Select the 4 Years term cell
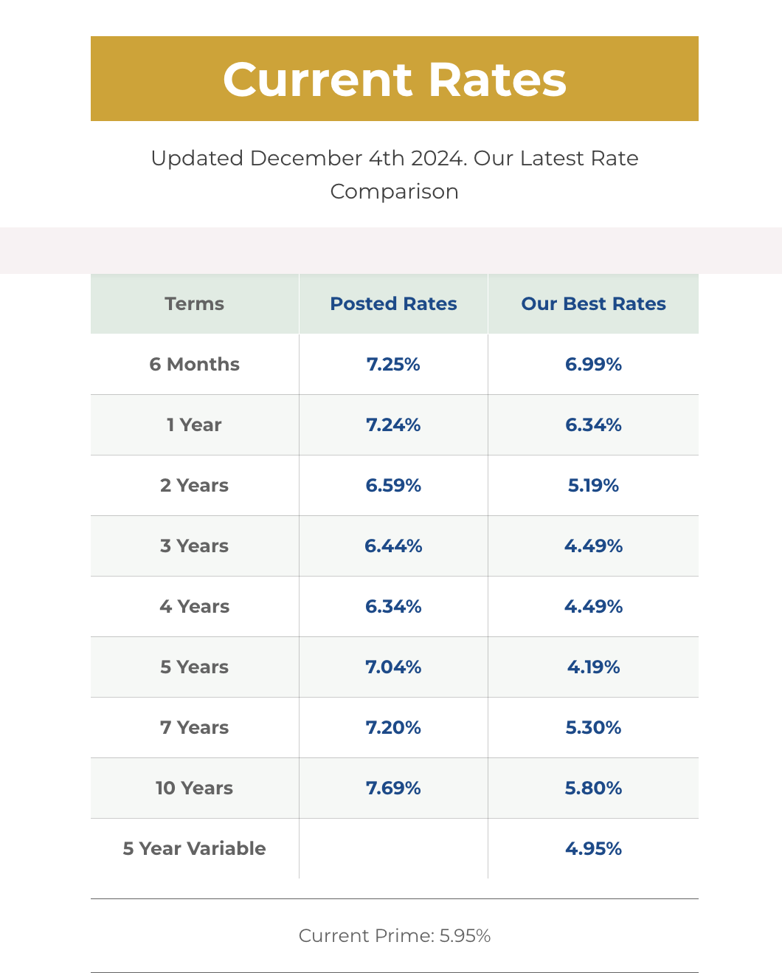 [x=195, y=606]
